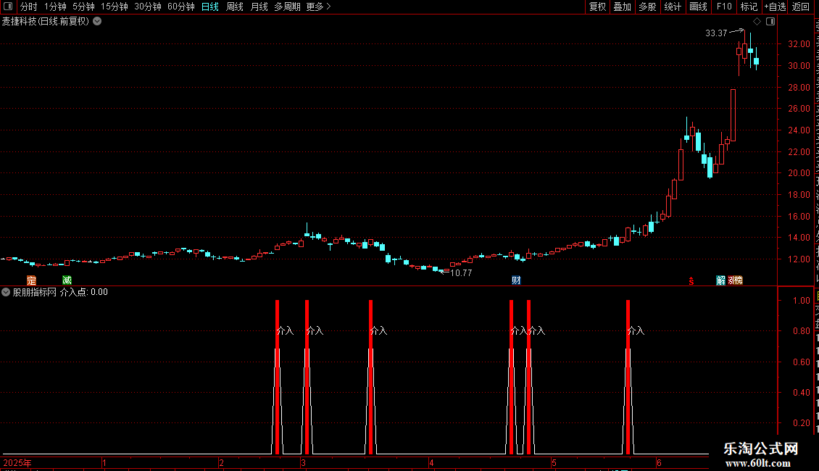Open the F10 company info button
Image resolution: width=819 pixels, height=471 pixels.
point(724,7)
